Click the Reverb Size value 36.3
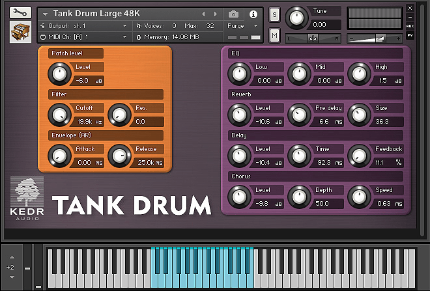 coord(388,122)
